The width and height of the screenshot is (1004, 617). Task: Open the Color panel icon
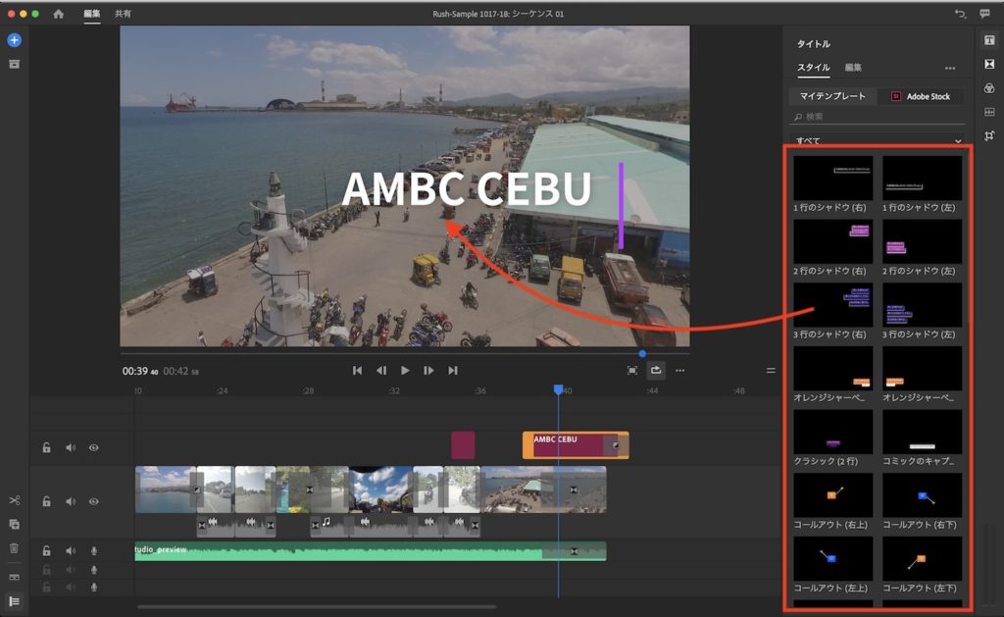(x=989, y=88)
